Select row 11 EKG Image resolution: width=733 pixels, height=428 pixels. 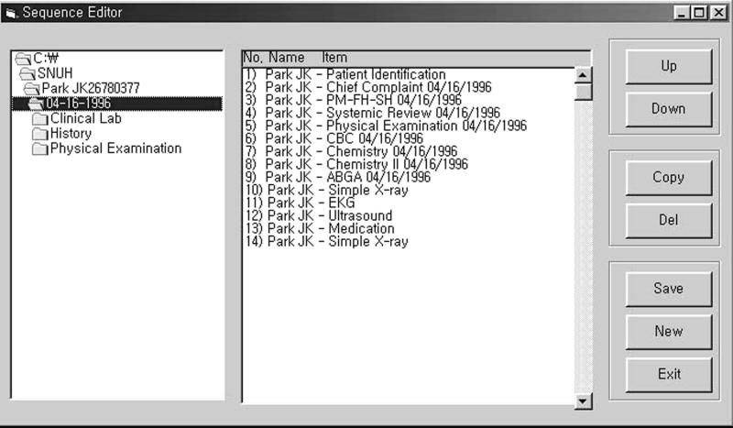coord(301,203)
